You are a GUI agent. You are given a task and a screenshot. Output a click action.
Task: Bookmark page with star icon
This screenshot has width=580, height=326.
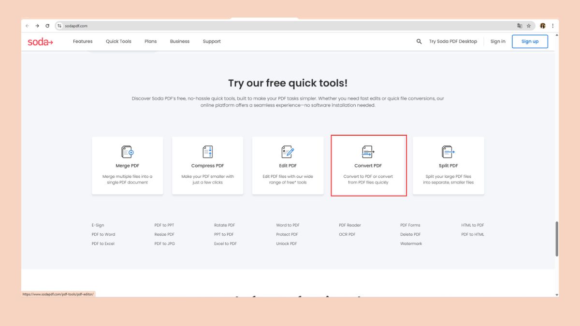pyautogui.click(x=529, y=26)
